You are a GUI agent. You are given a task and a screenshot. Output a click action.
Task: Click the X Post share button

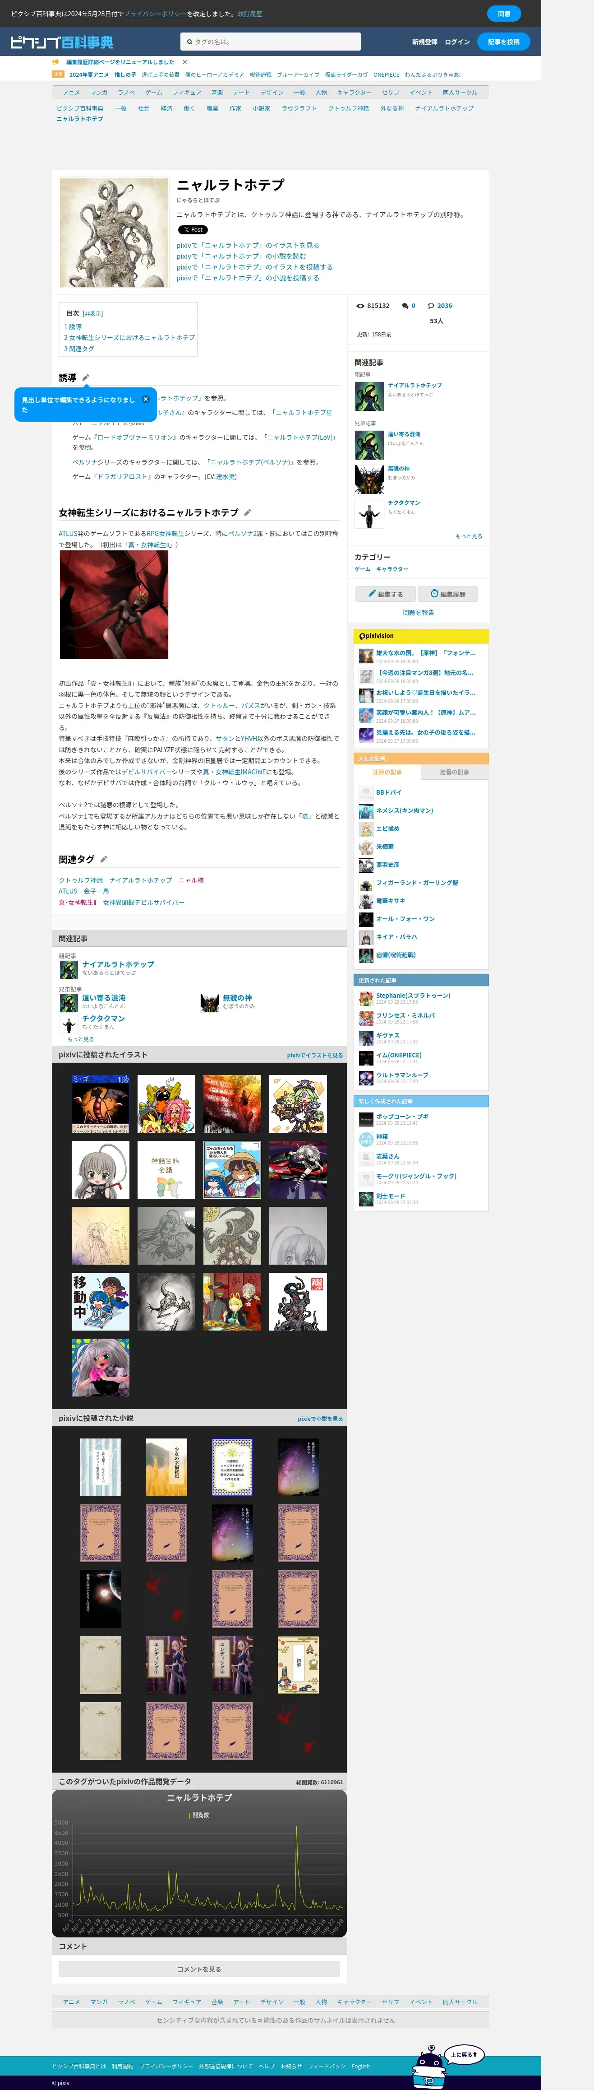192,230
